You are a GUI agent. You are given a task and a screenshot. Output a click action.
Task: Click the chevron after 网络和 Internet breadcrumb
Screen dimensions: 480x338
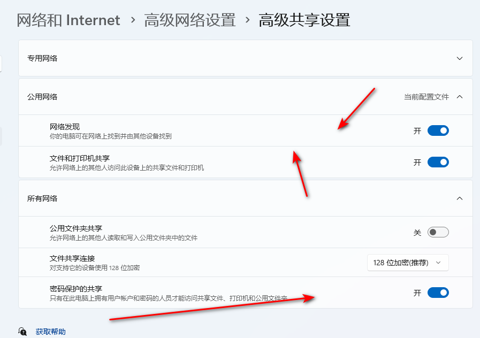tap(132, 20)
